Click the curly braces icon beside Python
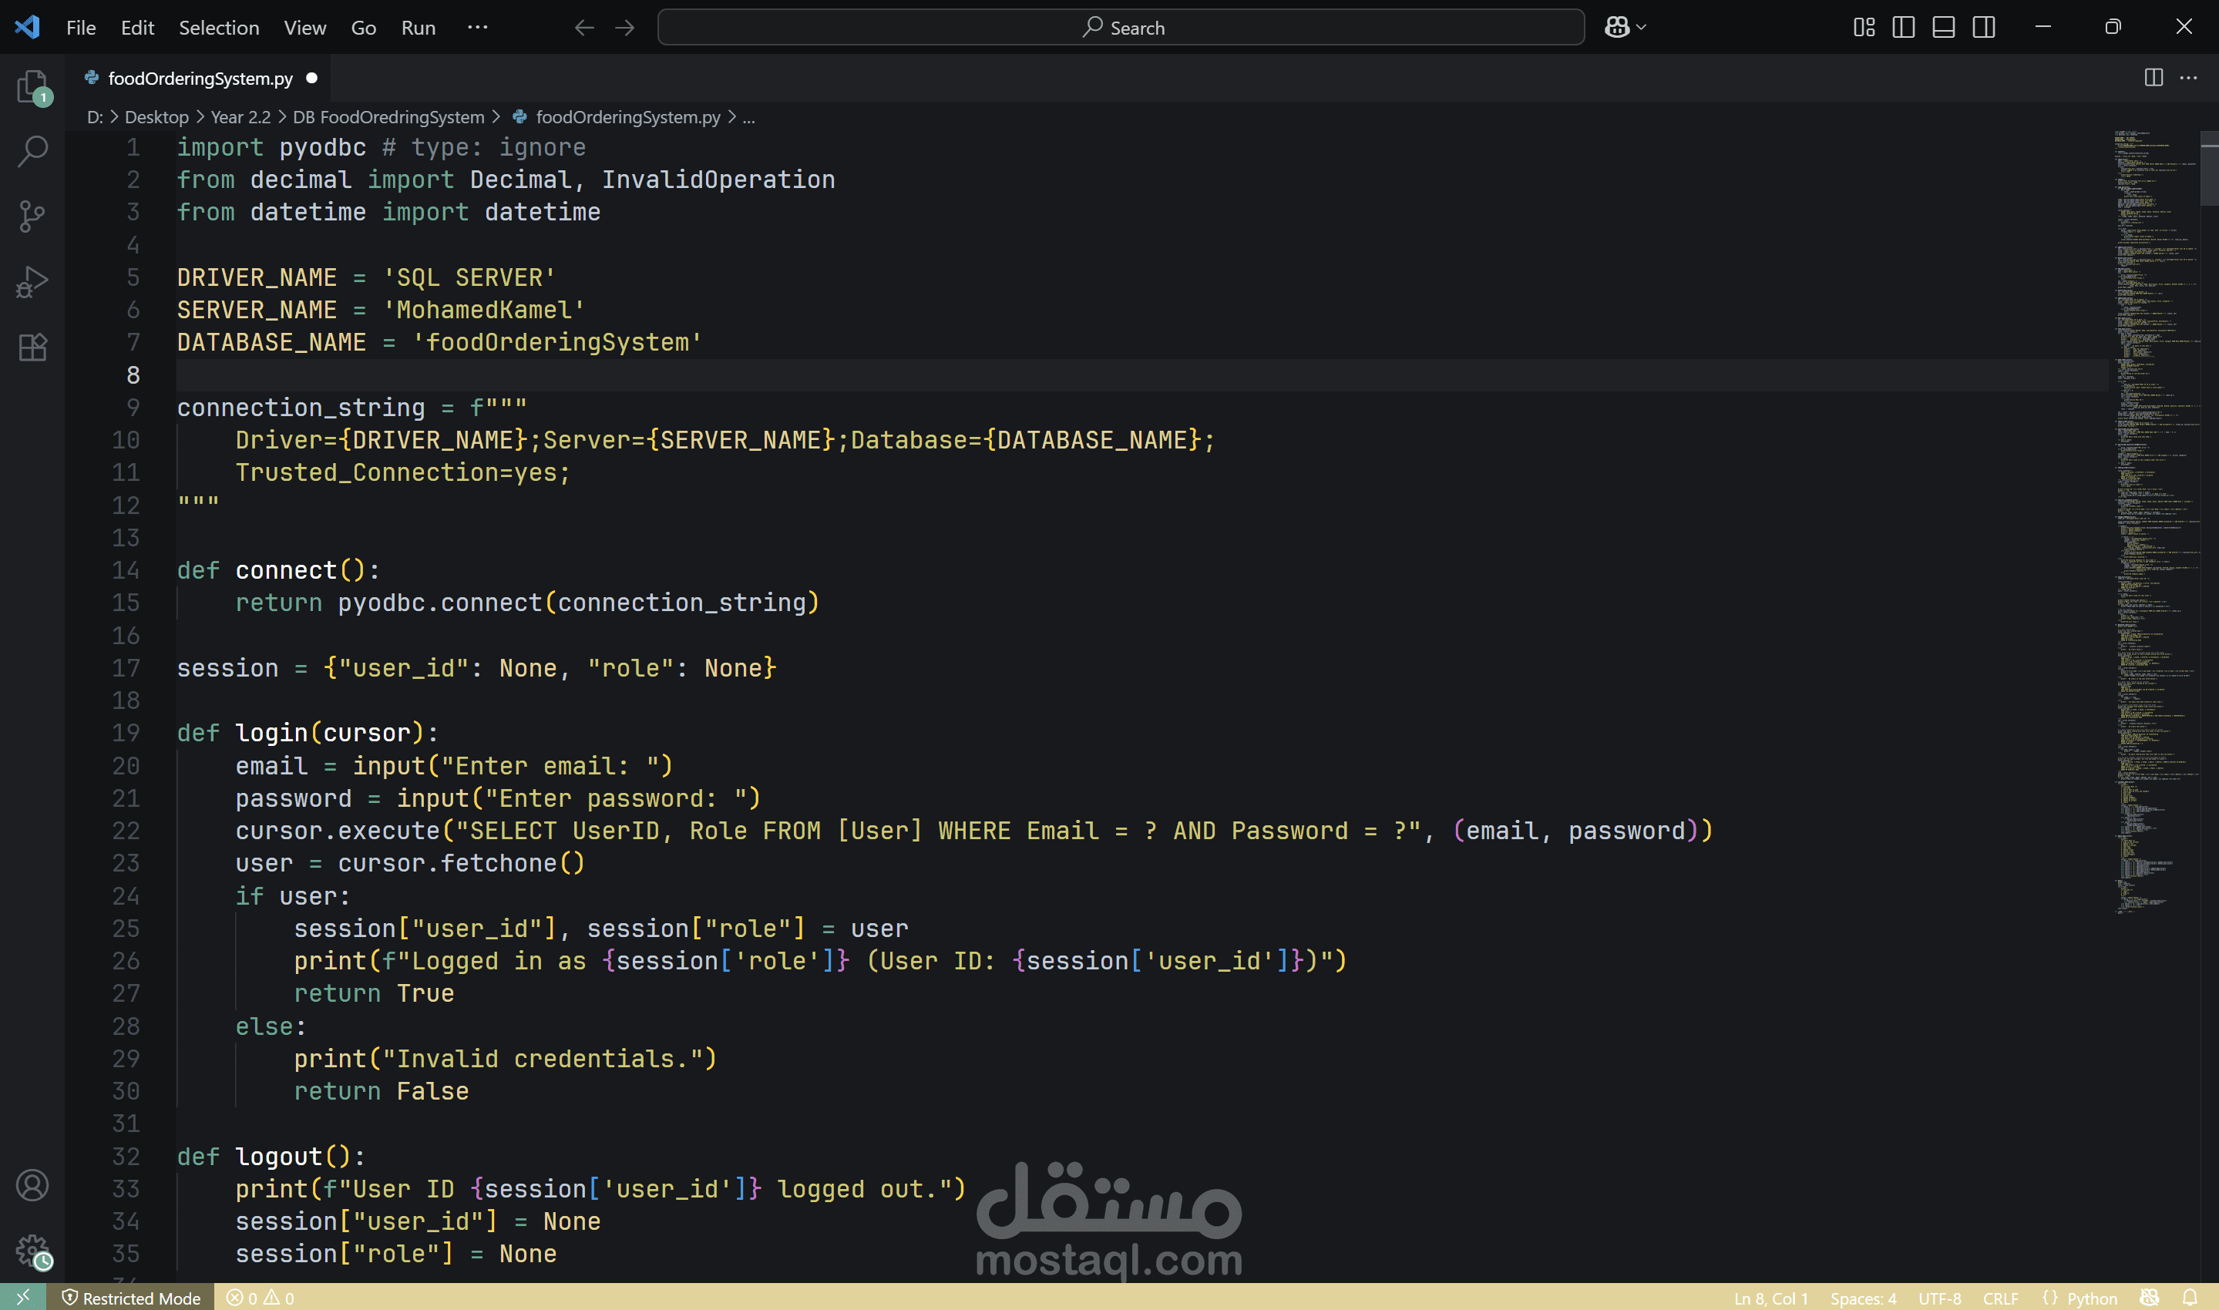The height and width of the screenshot is (1310, 2219). tap(2049, 1298)
